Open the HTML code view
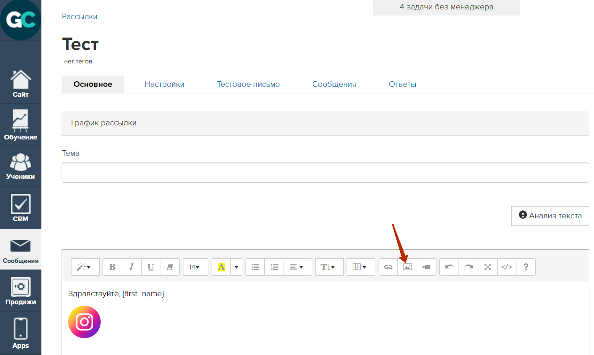Image resolution: width=594 pixels, height=355 pixels. [x=507, y=267]
